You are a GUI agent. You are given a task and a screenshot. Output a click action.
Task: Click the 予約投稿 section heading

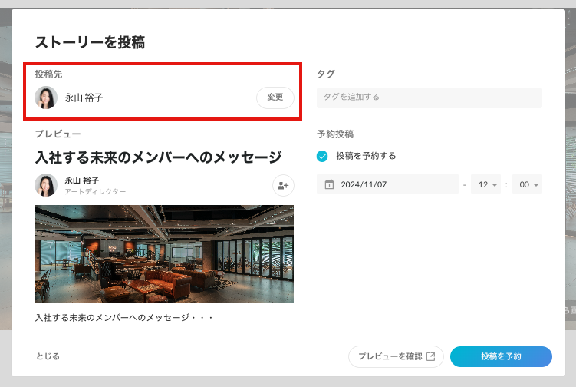point(335,134)
